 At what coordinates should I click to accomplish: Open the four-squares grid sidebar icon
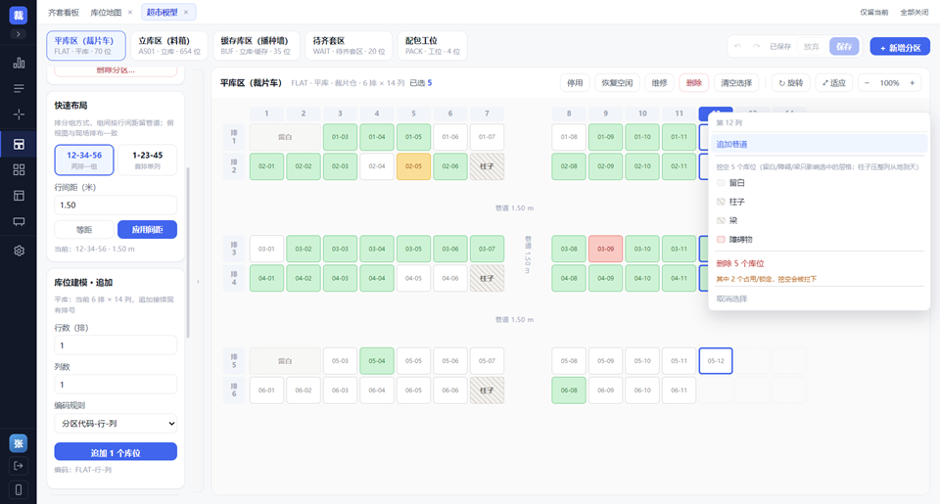pyautogui.click(x=19, y=169)
